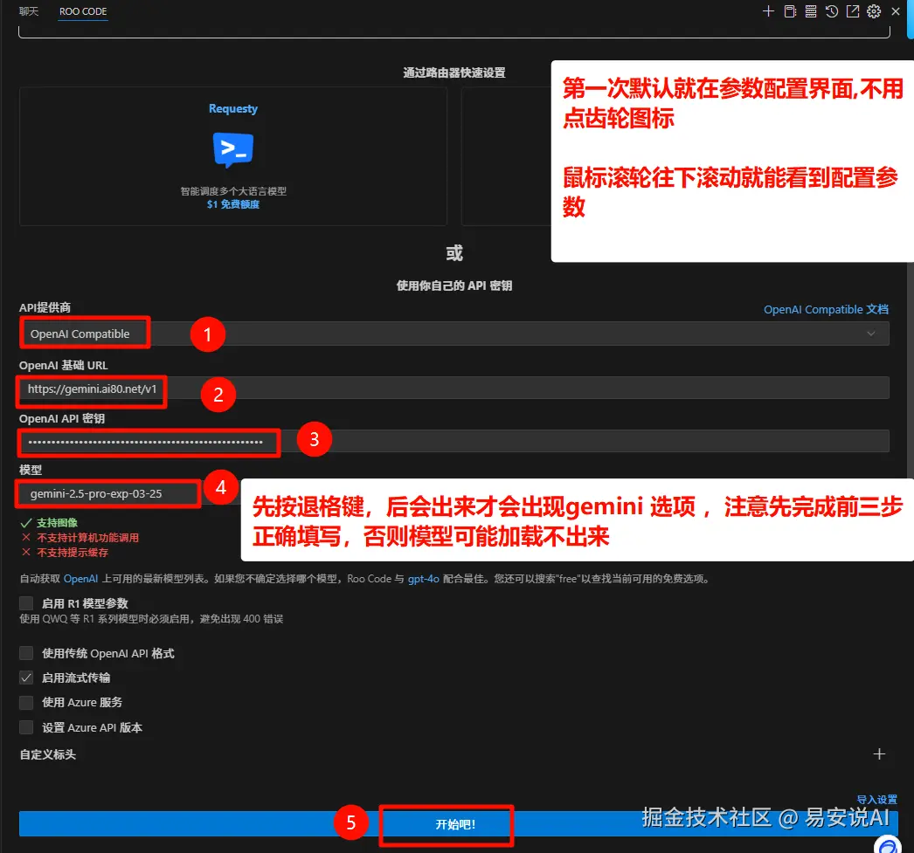This screenshot has height=853, width=914.
Task: Click the 导入设置 link
Action: 876,800
